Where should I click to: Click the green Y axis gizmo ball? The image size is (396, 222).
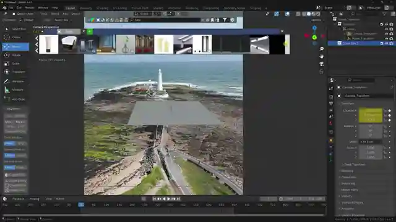point(314,38)
